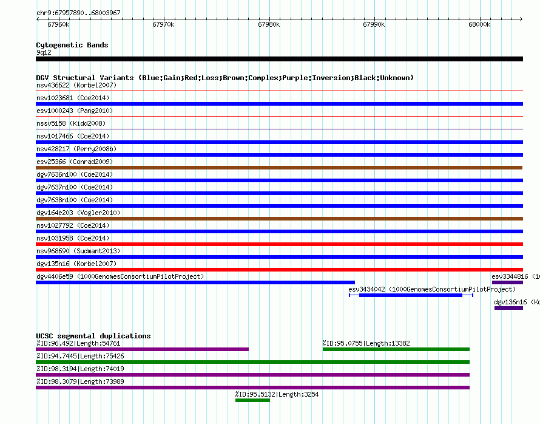Screen dimensions: 540x424
Task: Click %ID:98.3079 Length:73989 duplication label
Action: (80, 381)
